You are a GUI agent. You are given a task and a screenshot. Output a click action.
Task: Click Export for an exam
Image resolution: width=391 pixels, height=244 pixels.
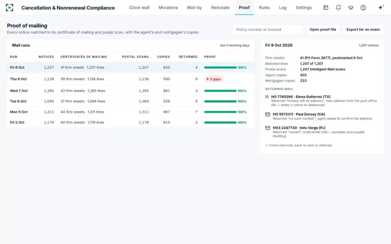tap(363, 29)
